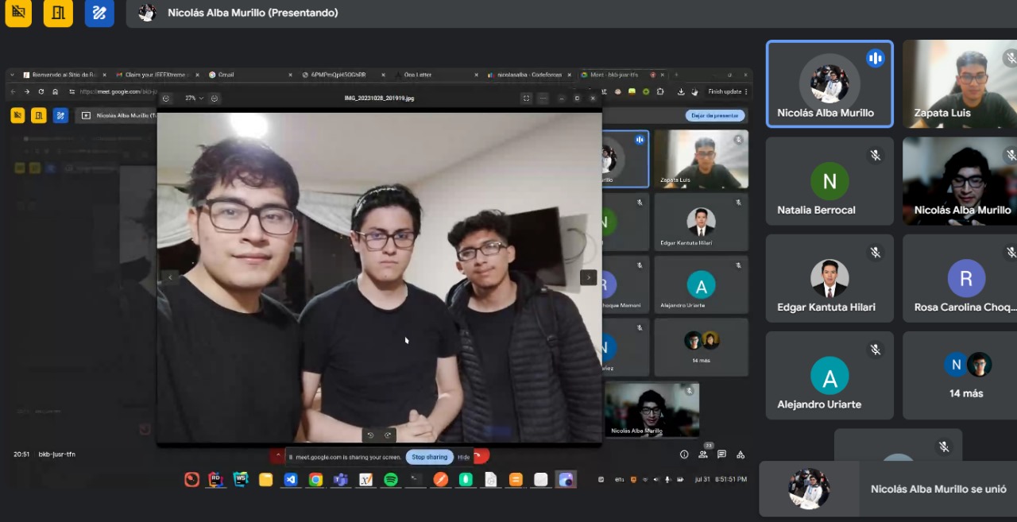Zoom out the image with minus button
This screenshot has height=522, width=1017.
point(166,99)
